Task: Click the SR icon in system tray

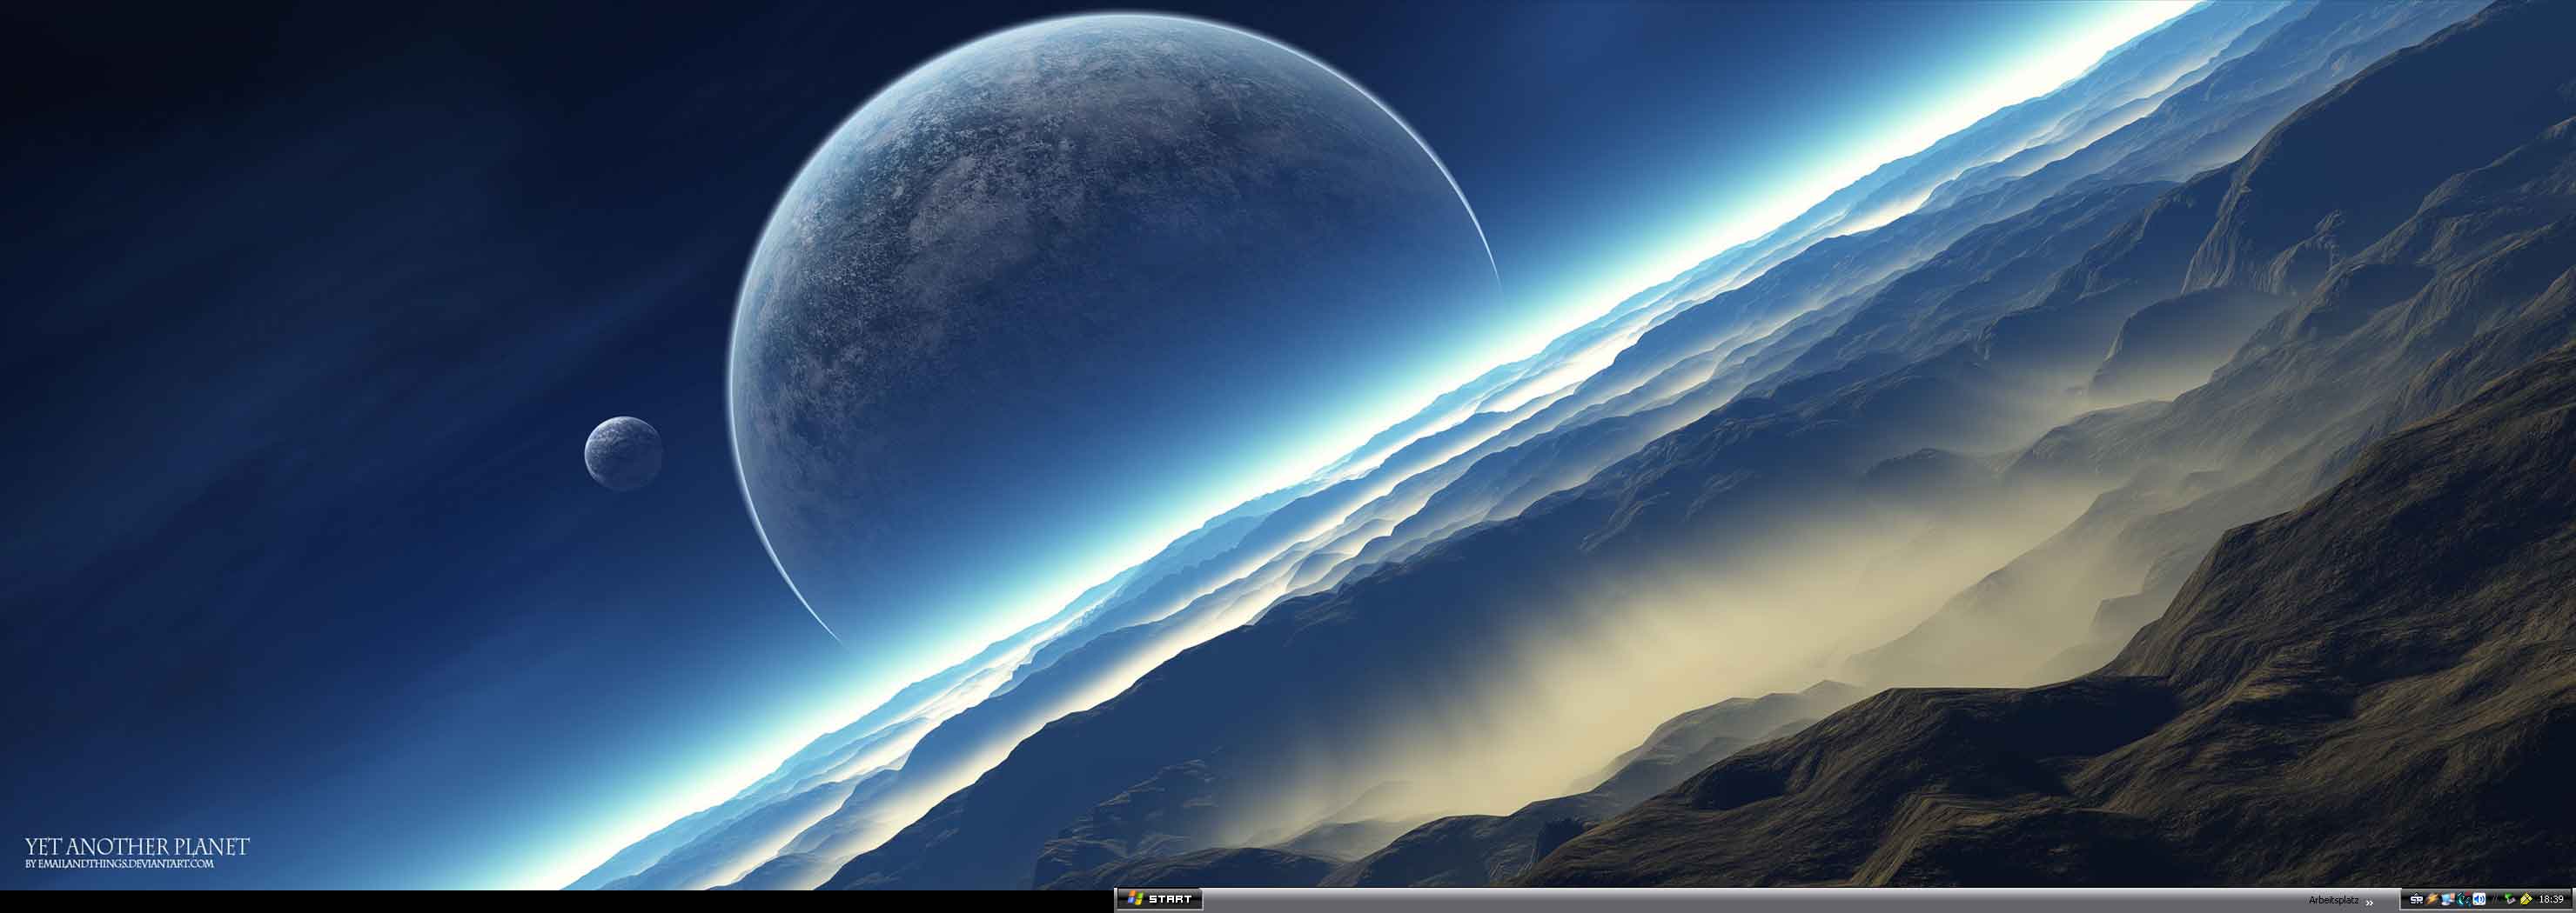Action: tap(2416, 900)
